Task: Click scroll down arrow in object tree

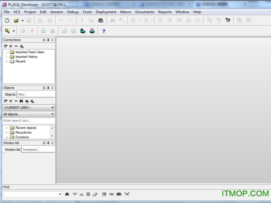Action: [x=52, y=136]
